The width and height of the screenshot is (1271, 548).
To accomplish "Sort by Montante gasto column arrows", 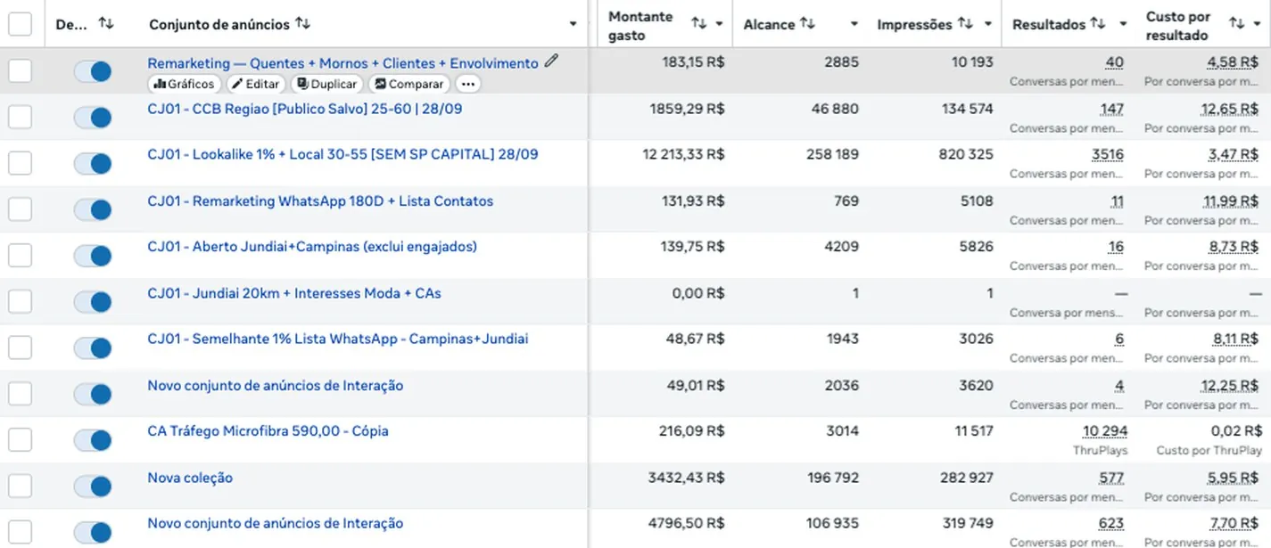I will click(699, 24).
